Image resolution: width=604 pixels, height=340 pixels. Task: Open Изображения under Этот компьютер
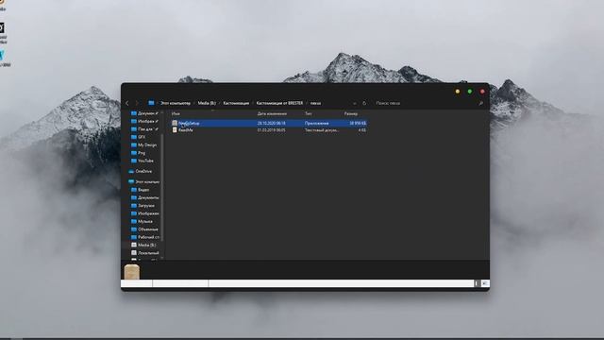click(144, 213)
